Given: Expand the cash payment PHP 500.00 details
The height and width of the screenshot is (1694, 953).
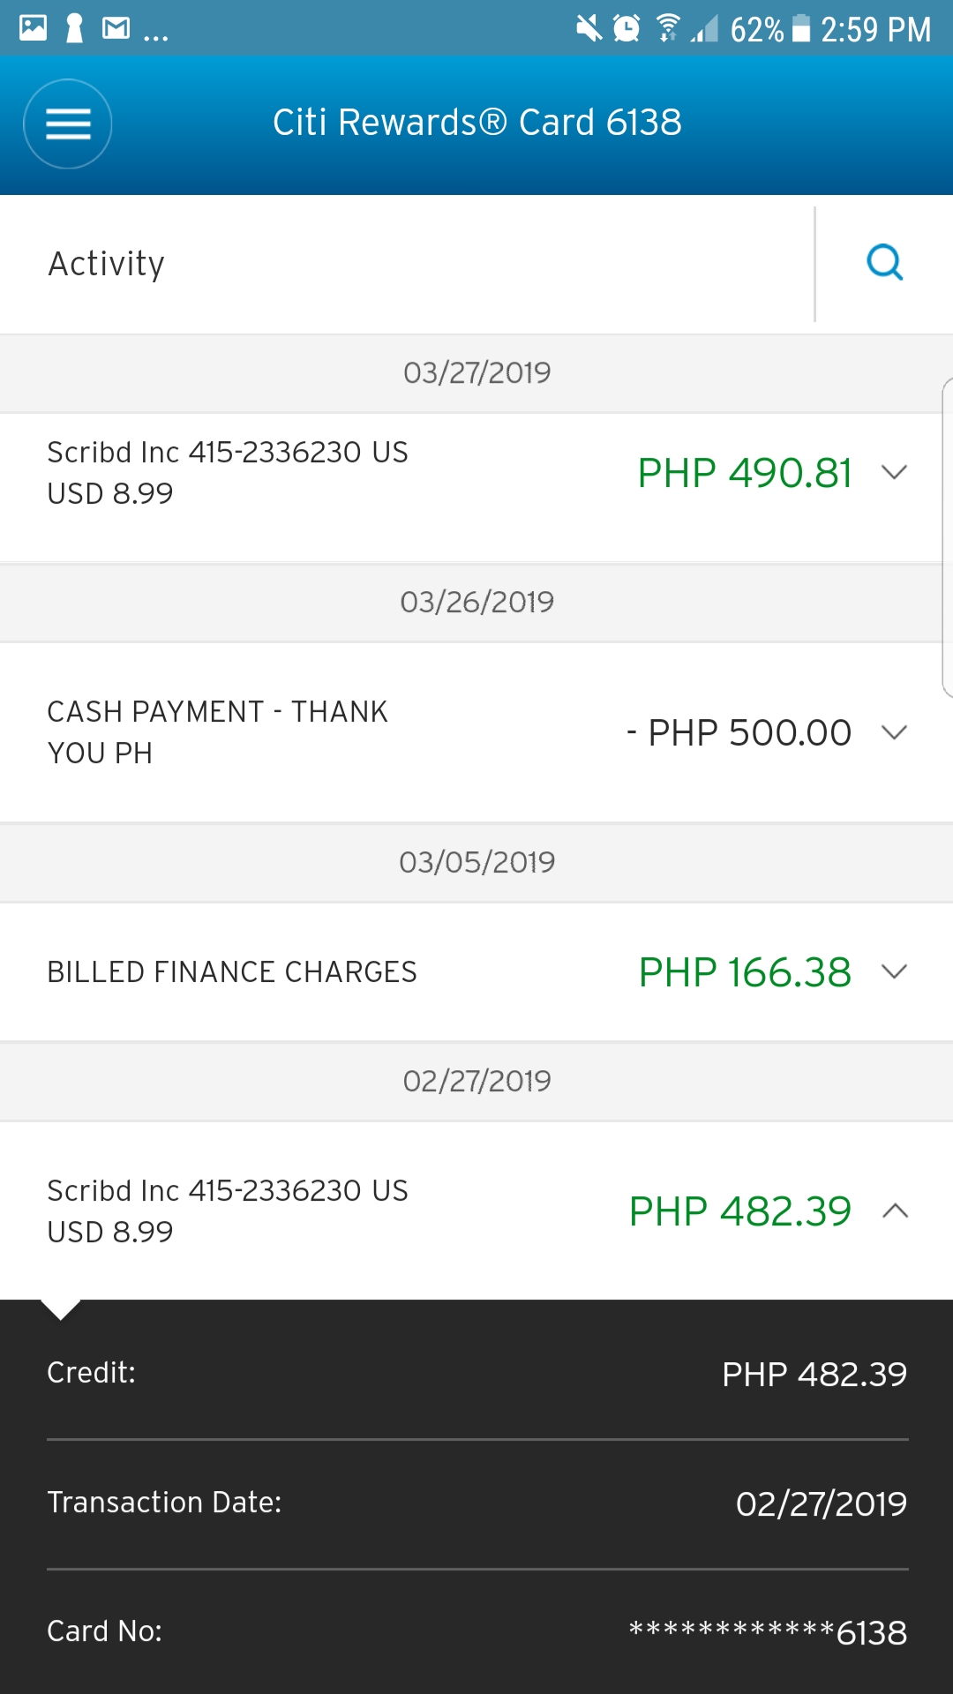Looking at the screenshot, I should (894, 732).
